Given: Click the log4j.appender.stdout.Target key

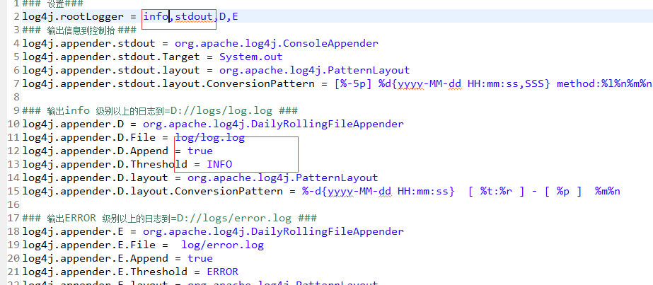Looking at the screenshot, I should (x=111, y=57).
